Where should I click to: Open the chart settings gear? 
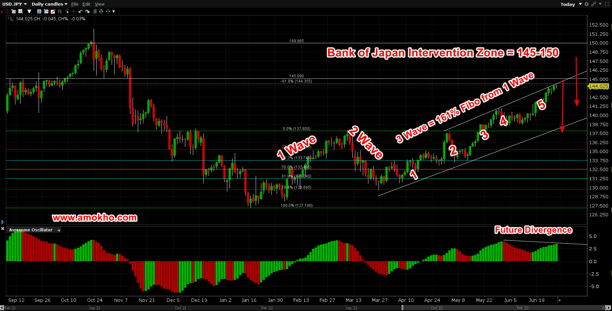(586, 4)
